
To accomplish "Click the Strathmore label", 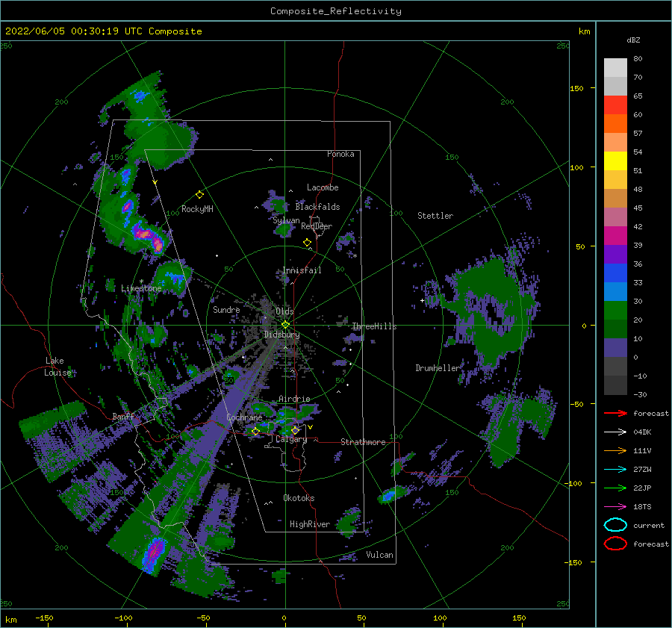I will point(363,442).
